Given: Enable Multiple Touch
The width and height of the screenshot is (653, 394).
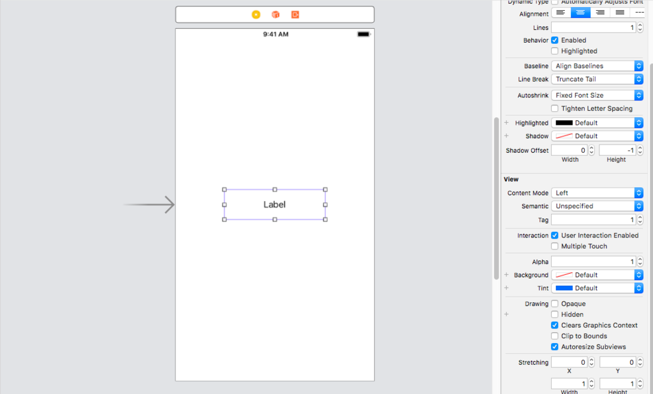Looking at the screenshot, I should (555, 246).
